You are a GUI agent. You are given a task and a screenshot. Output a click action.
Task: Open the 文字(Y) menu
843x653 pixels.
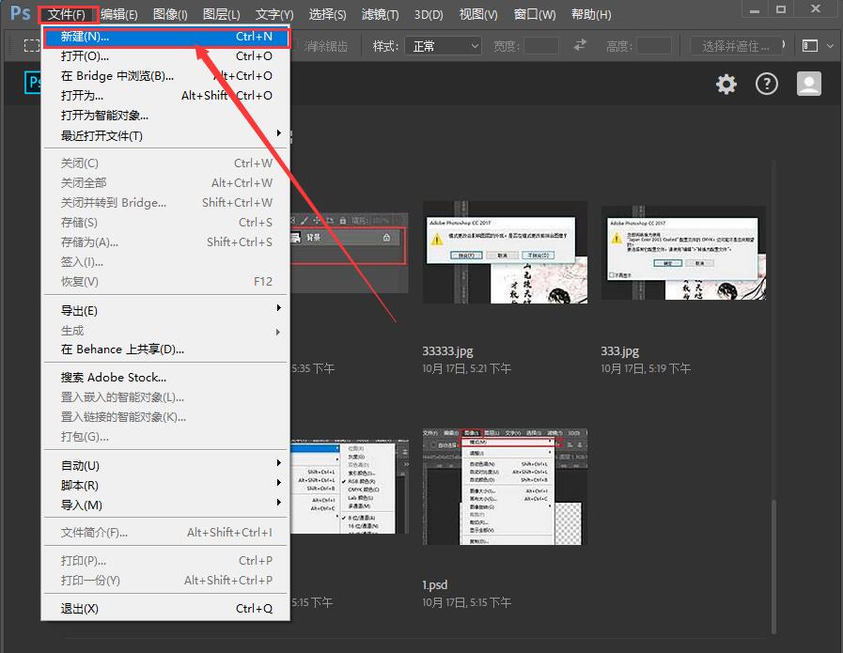pos(273,14)
